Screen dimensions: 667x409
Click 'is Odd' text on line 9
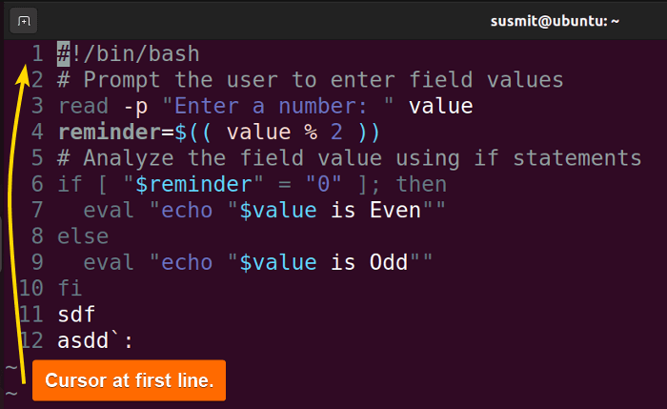(x=370, y=262)
